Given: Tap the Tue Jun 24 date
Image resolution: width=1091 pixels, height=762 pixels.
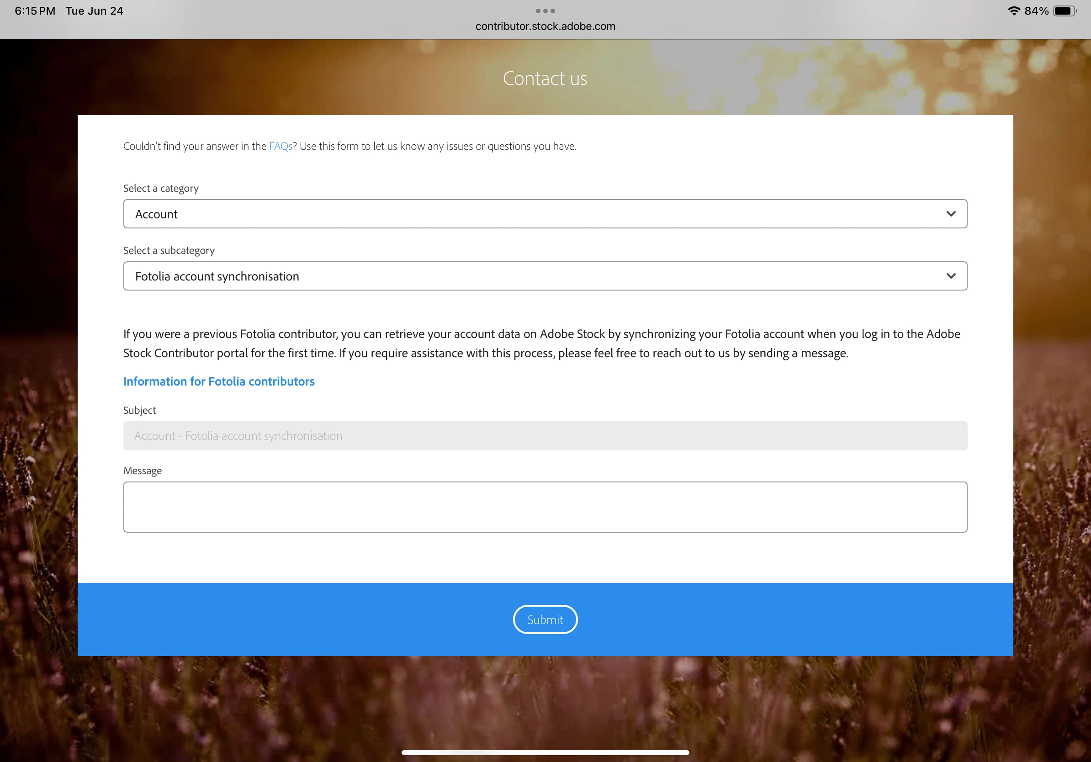Looking at the screenshot, I should tap(94, 11).
